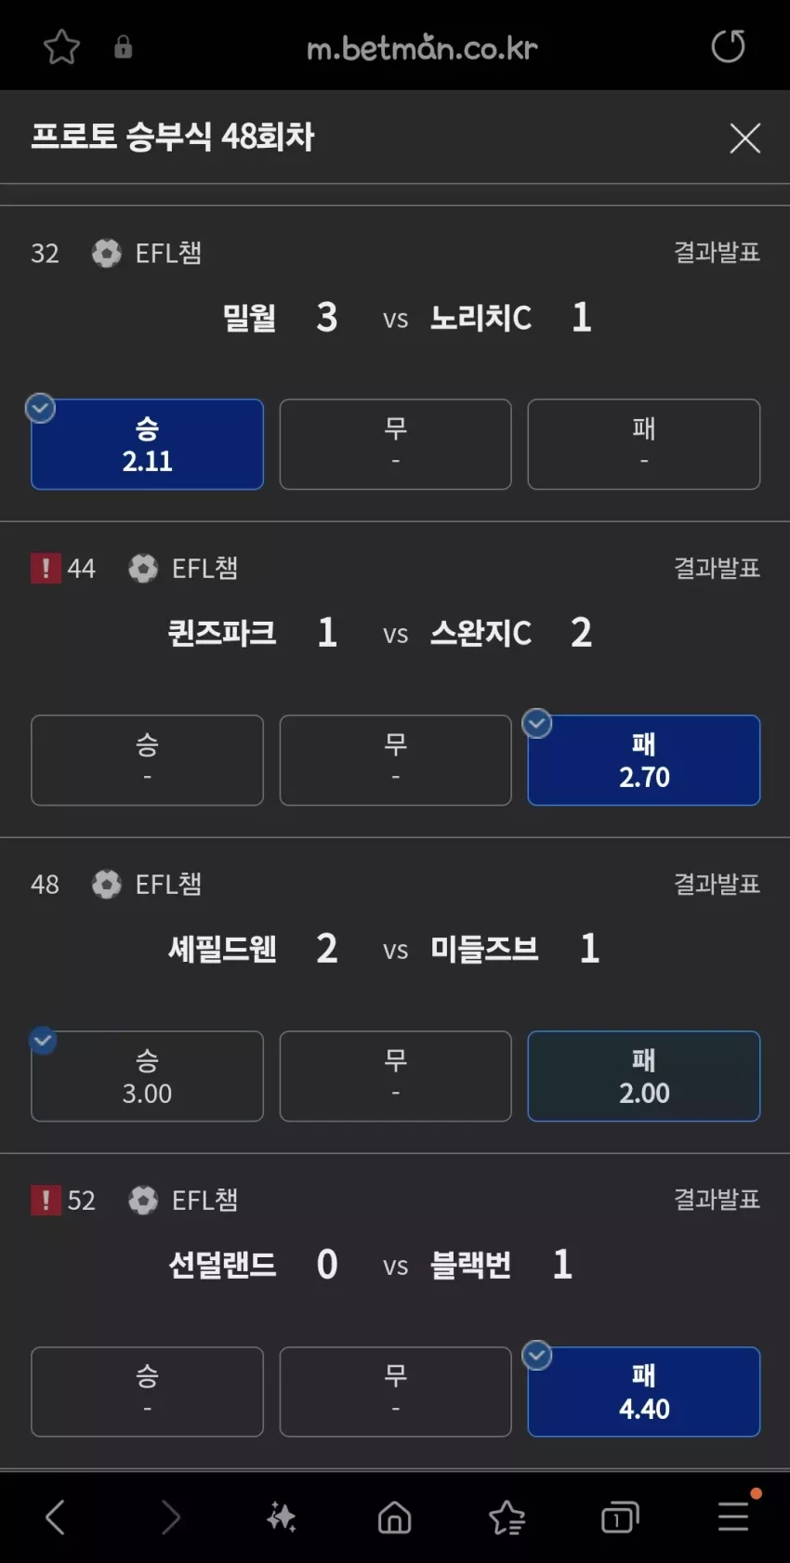Tap the m.betman.co.kr address field
This screenshot has width=790, height=1563.
422,47
